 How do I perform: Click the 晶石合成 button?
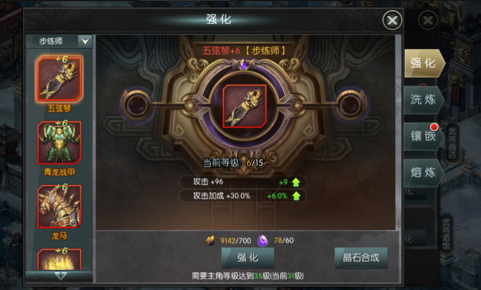pos(361,258)
